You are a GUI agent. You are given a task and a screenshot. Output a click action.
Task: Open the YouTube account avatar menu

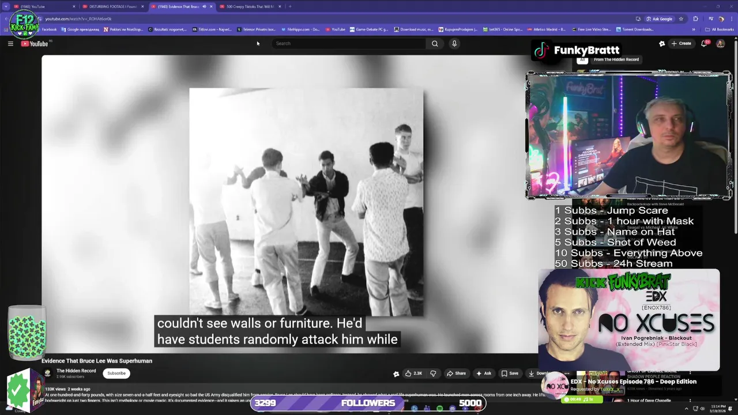click(720, 43)
